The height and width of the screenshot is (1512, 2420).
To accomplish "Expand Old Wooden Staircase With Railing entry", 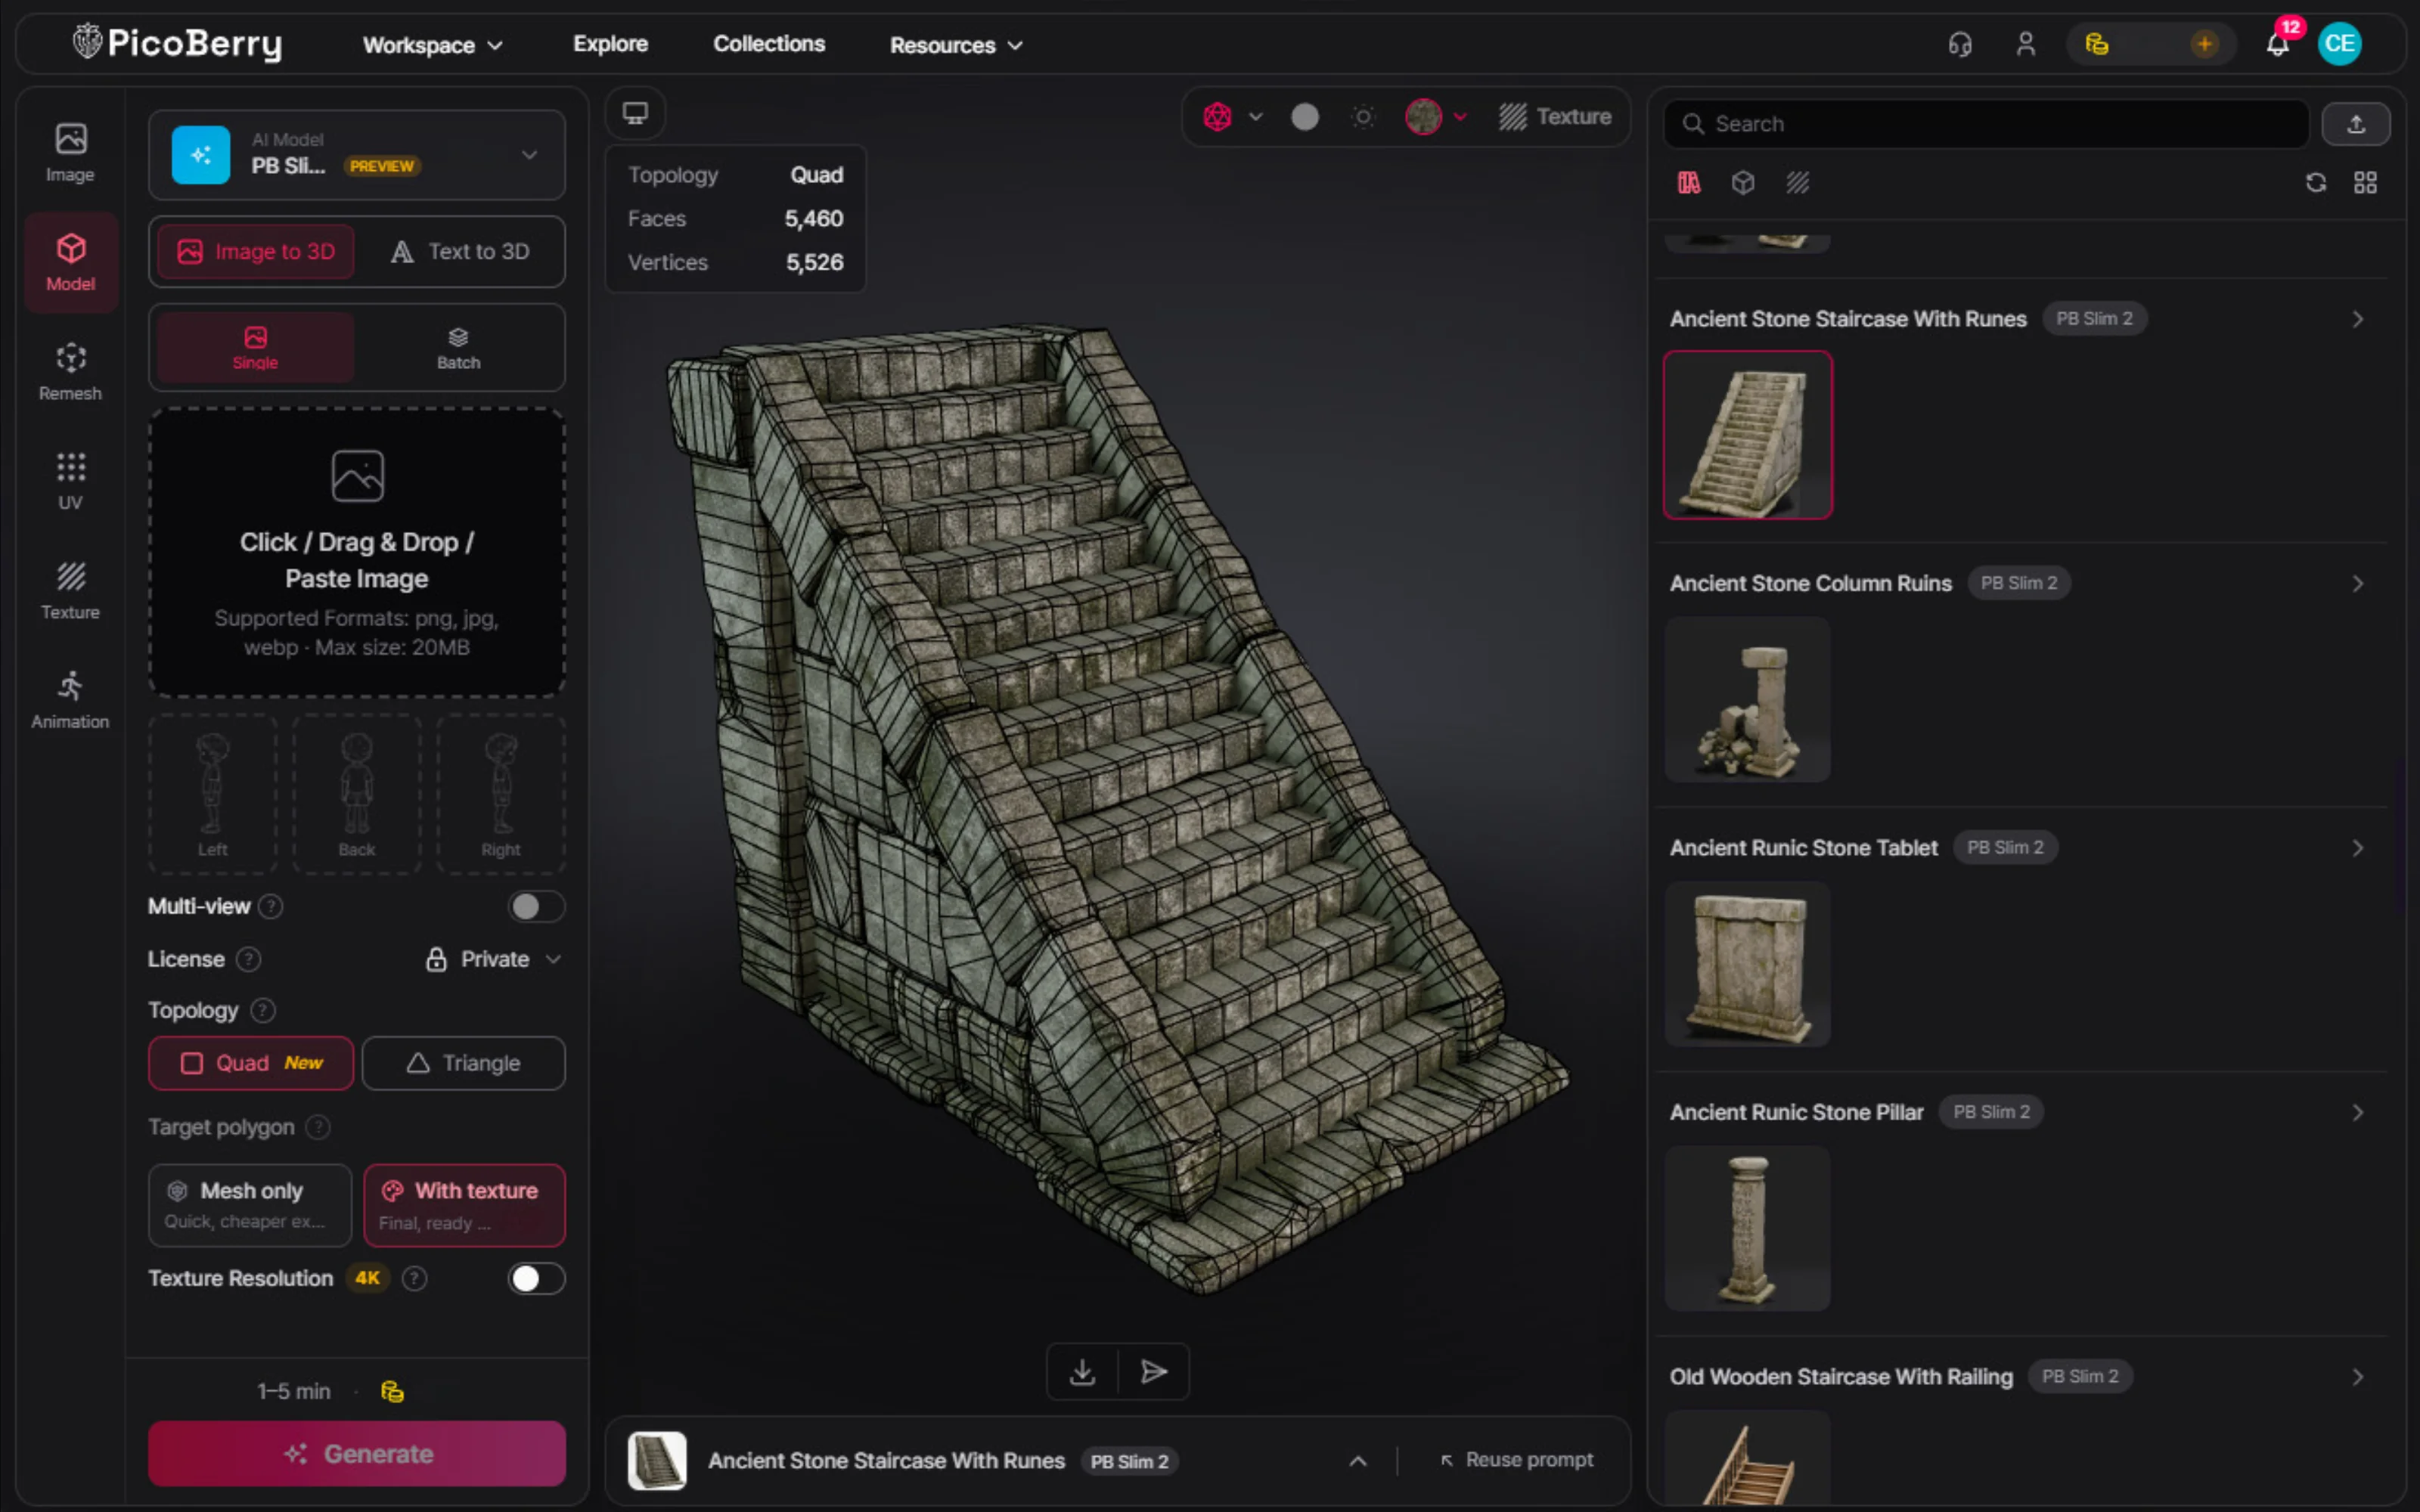I will [2357, 1377].
